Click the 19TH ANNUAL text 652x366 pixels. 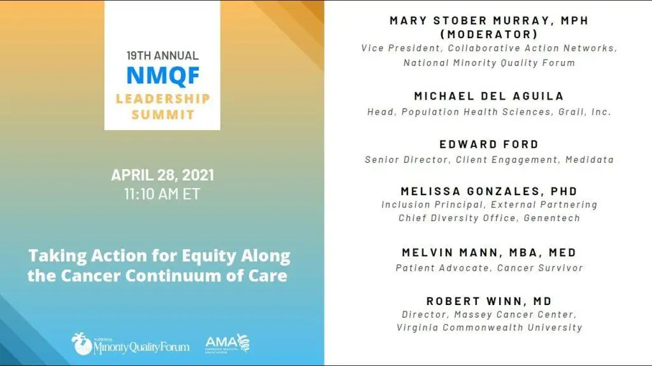(x=162, y=56)
